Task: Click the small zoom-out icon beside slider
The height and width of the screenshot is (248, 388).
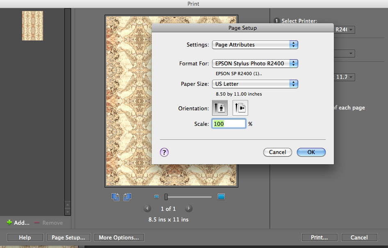Action: pos(156,197)
